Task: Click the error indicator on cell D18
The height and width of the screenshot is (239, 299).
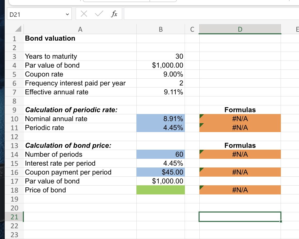Action: click(201, 187)
